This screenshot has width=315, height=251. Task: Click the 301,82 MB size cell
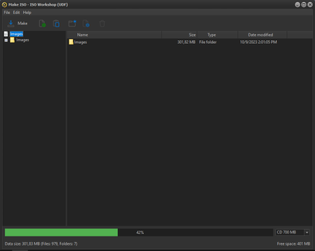(x=186, y=42)
